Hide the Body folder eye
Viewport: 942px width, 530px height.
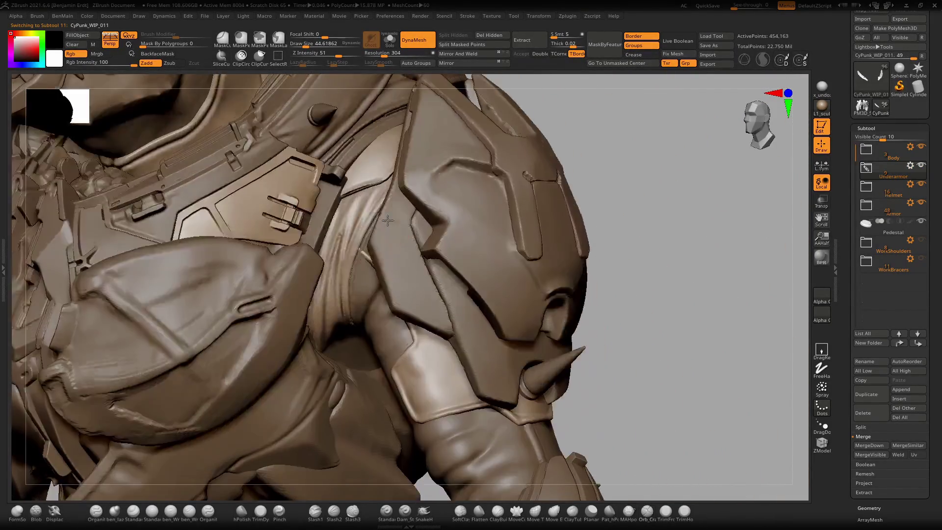pos(921,146)
